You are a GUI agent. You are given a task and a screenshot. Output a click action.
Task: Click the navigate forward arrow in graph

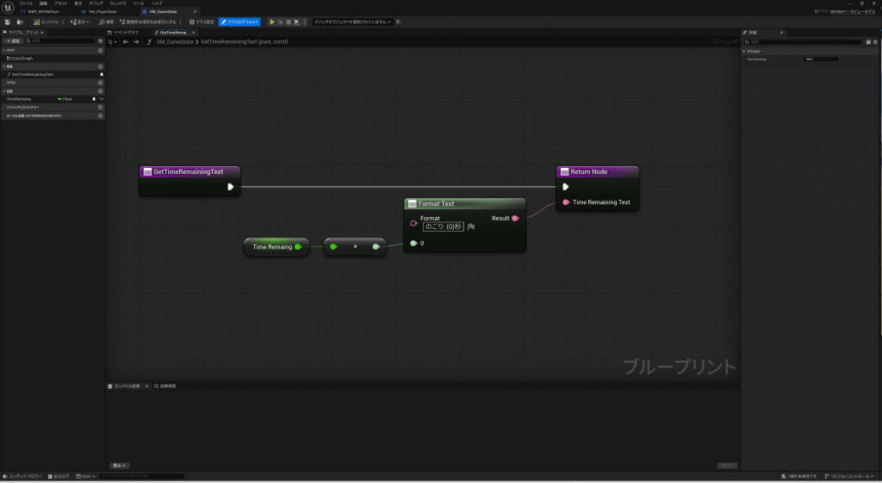pyautogui.click(x=136, y=41)
